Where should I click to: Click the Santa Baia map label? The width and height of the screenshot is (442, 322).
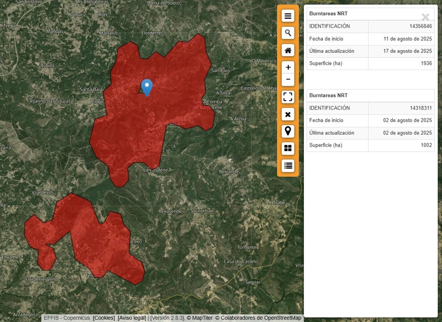(91, 89)
